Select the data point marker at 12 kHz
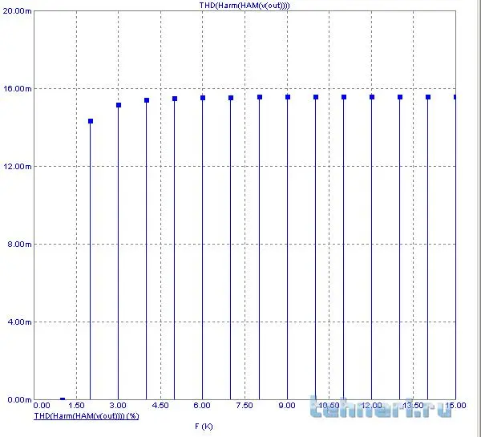 [x=372, y=97]
